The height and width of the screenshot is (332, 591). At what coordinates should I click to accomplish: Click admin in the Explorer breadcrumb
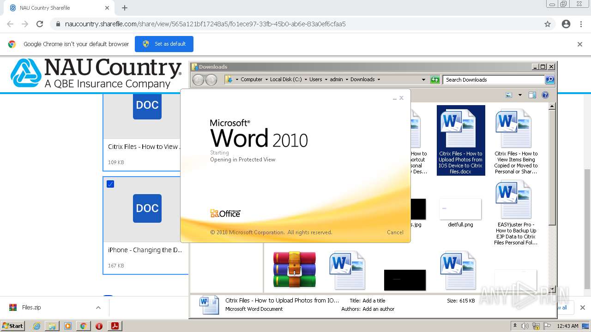coord(336,79)
